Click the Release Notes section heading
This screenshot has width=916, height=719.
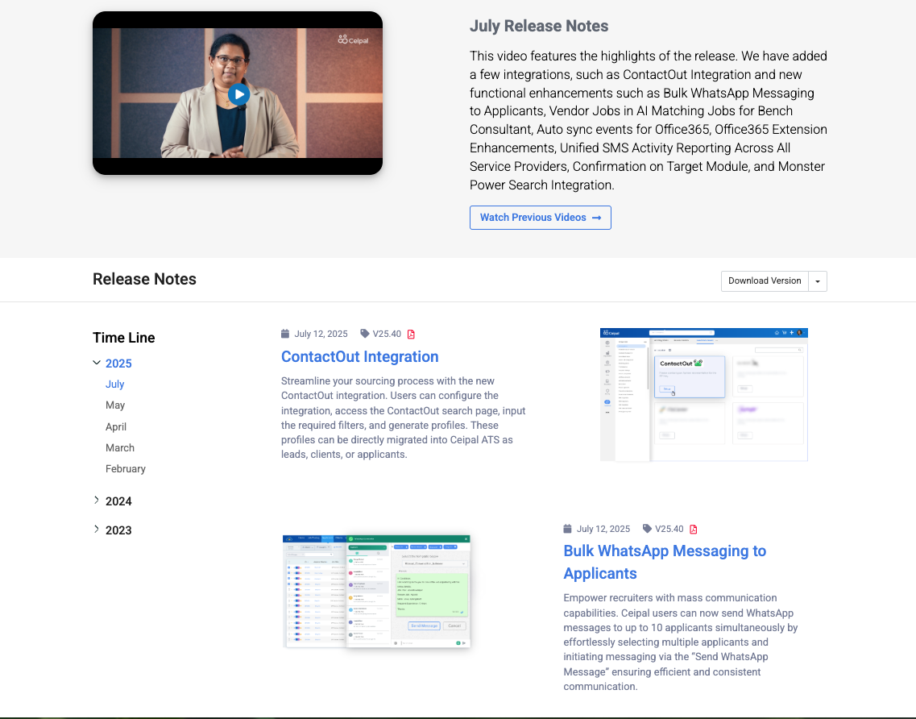(144, 280)
